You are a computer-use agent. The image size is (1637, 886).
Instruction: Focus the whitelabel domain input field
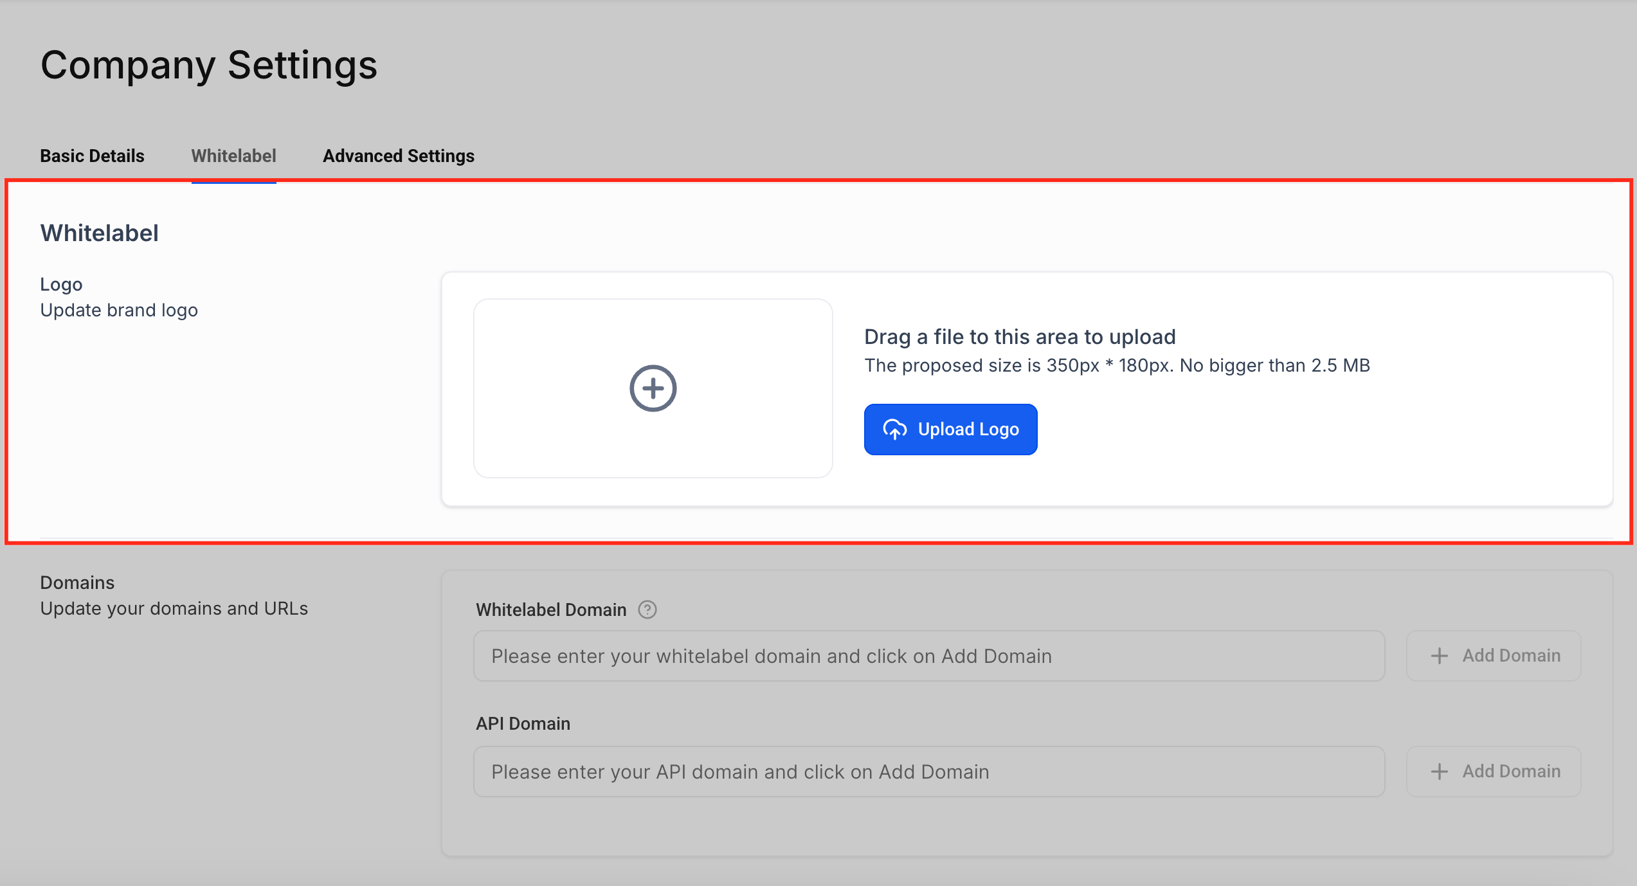[x=928, y=656]
